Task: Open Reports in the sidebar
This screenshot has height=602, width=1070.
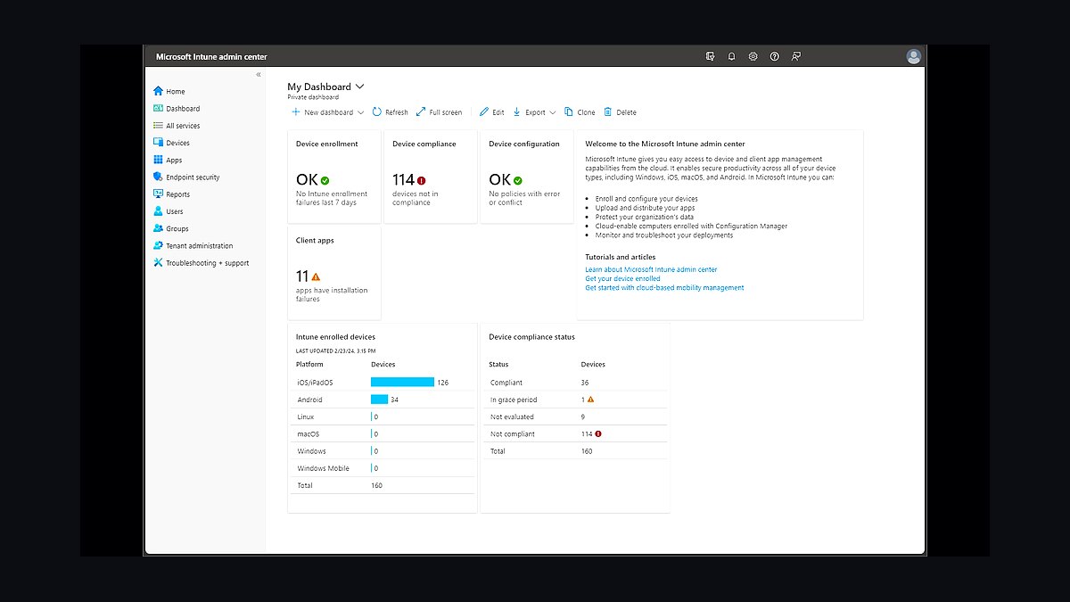Action: tap(177, 194)
